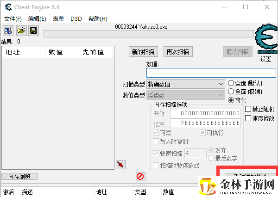Open the D3D menu
278x197 pixels.
coord(76,19)
